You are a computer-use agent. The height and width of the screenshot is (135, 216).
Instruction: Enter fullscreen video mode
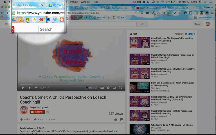coord(120,88)
